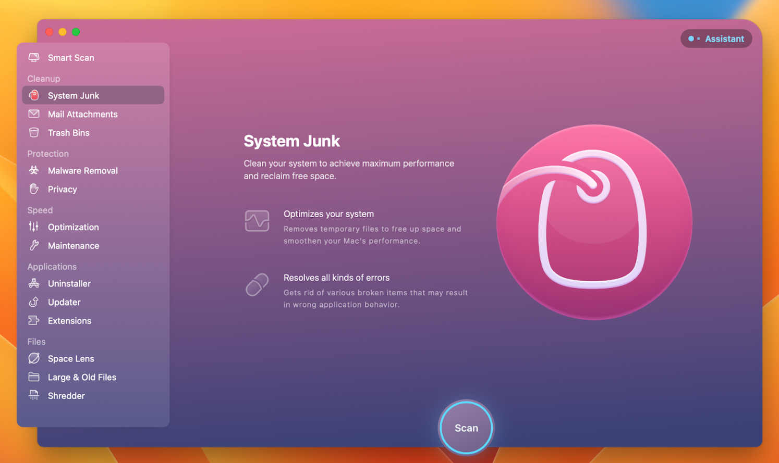779x463 pixels.
Task: Click the green full-screen window button
Action: [76, 32]
